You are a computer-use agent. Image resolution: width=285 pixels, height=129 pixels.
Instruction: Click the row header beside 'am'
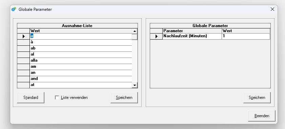tap(23, 67)
